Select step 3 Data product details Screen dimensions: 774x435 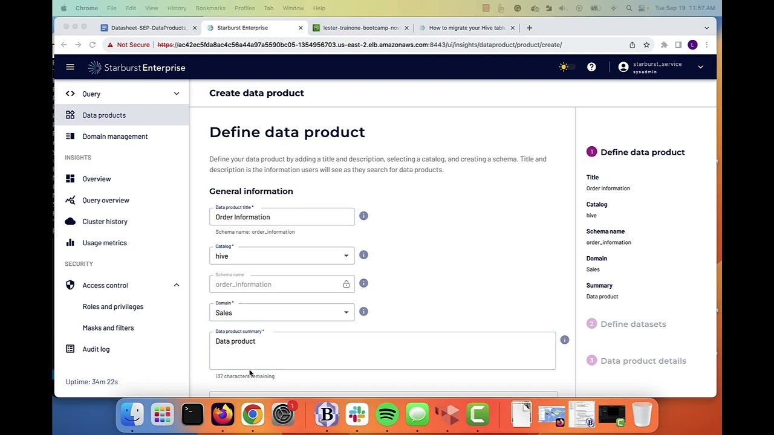click(636, 361)
